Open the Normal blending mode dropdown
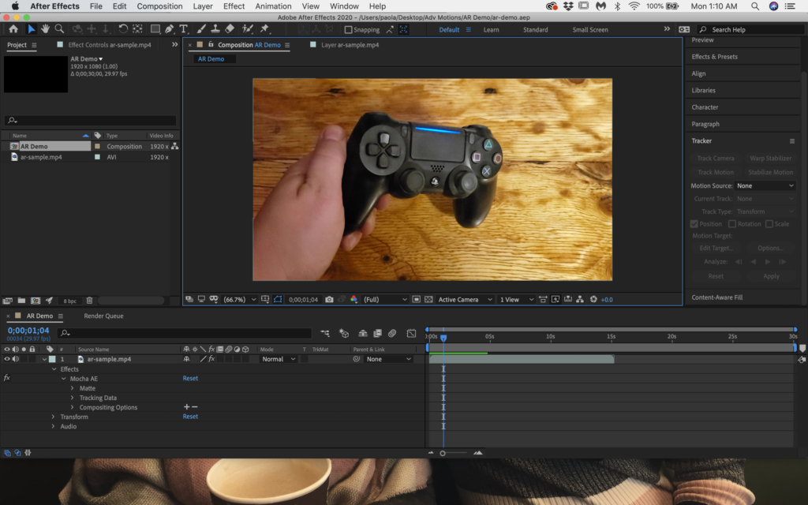This screenshot has height=505, width=808. pyautogui.click(x=278, y=359)
